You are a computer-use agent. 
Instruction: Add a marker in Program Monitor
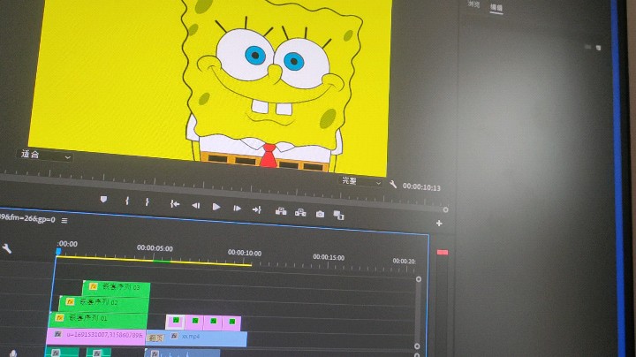pyautogui.click(x=104, y=199)
